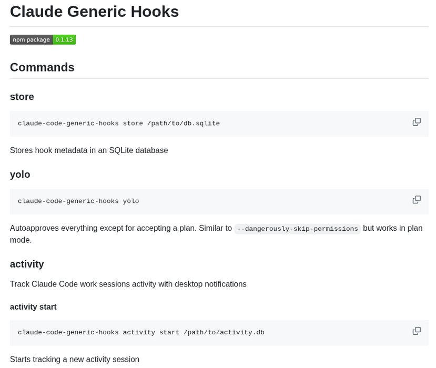Open the npm package badge
The height and width of the screenshot is (368, 436).
coord(31,39)
